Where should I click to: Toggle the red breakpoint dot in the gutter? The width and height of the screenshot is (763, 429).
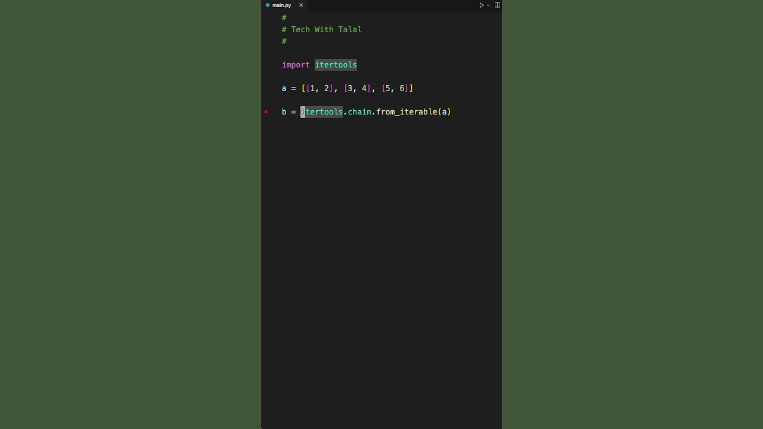[x=266, y=112]
